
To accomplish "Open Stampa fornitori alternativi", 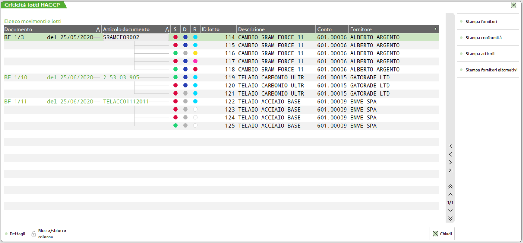I will [491, 70].
